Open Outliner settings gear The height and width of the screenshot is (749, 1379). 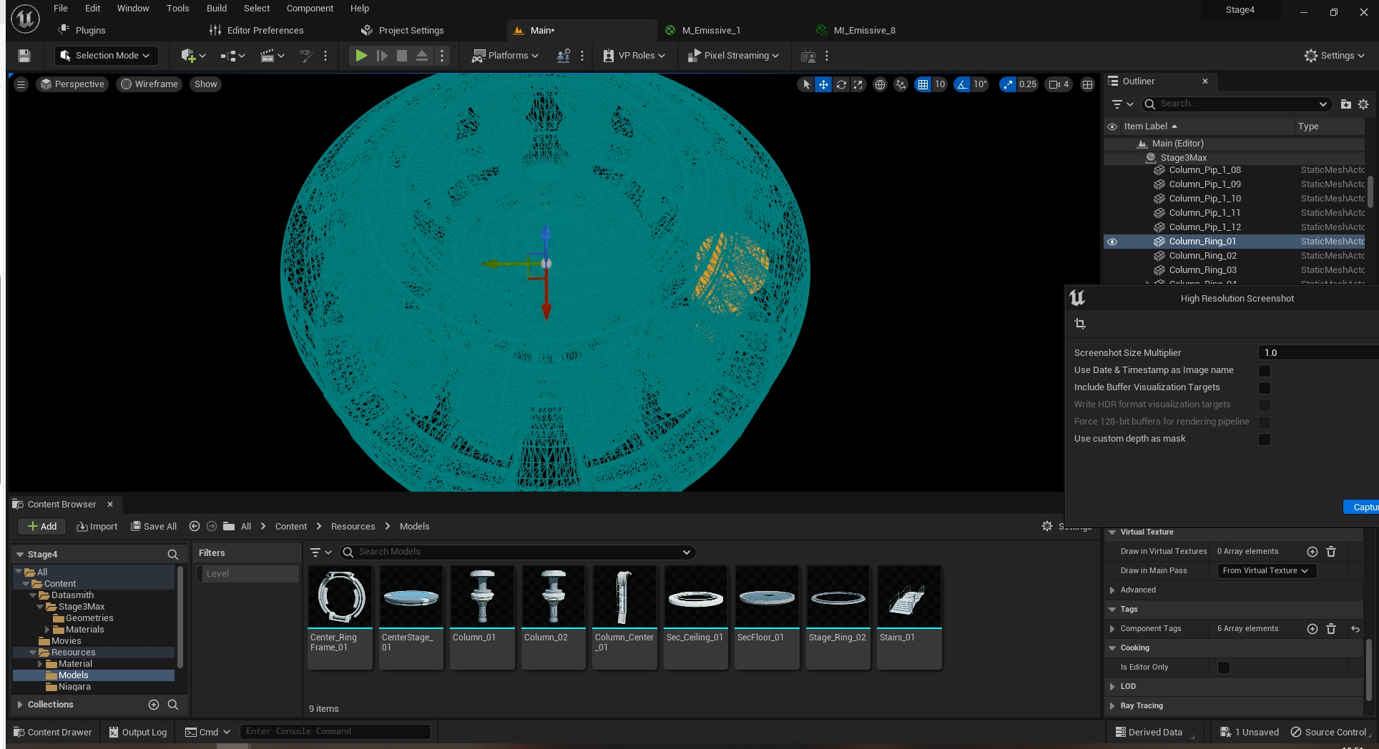coord(1363,104)
